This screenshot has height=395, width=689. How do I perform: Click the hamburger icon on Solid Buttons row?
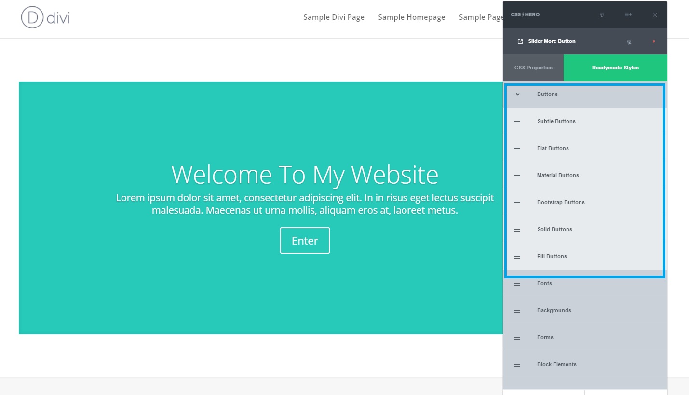(x=517, y=230)
